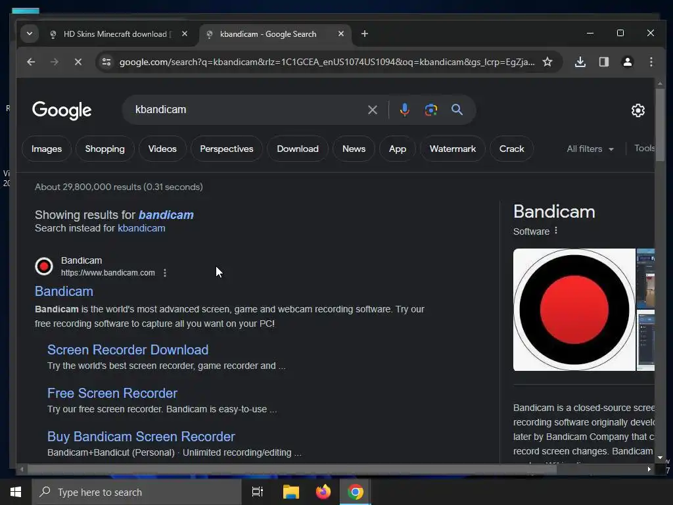The height and width of the screenshot is (505, 673).
Task: Launch Firefox from the taskbar
Action: point(323,492)
